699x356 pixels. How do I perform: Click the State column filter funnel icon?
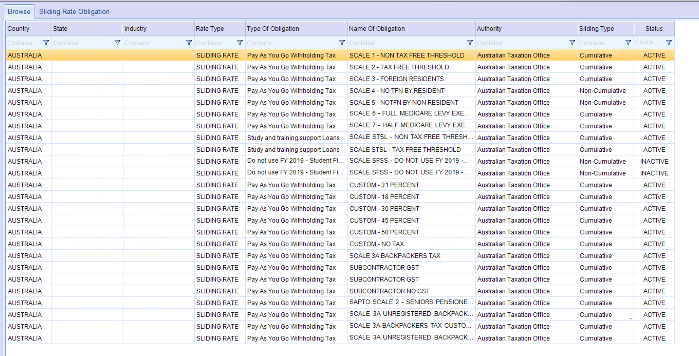tap(117, 43)
